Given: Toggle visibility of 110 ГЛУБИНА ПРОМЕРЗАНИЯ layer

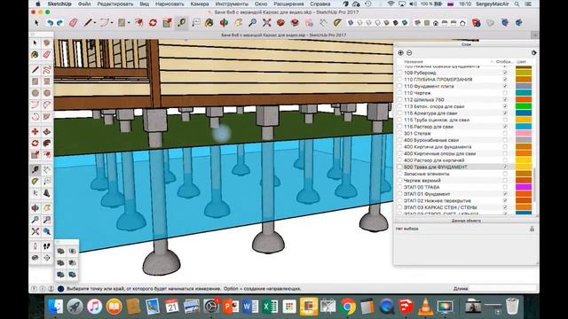Looking at the screenshot, I should pos(505,79).
